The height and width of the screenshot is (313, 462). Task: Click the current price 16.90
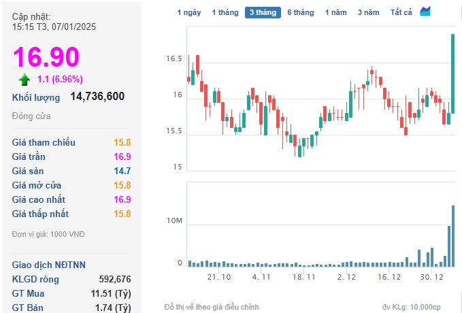coord(46,57)
